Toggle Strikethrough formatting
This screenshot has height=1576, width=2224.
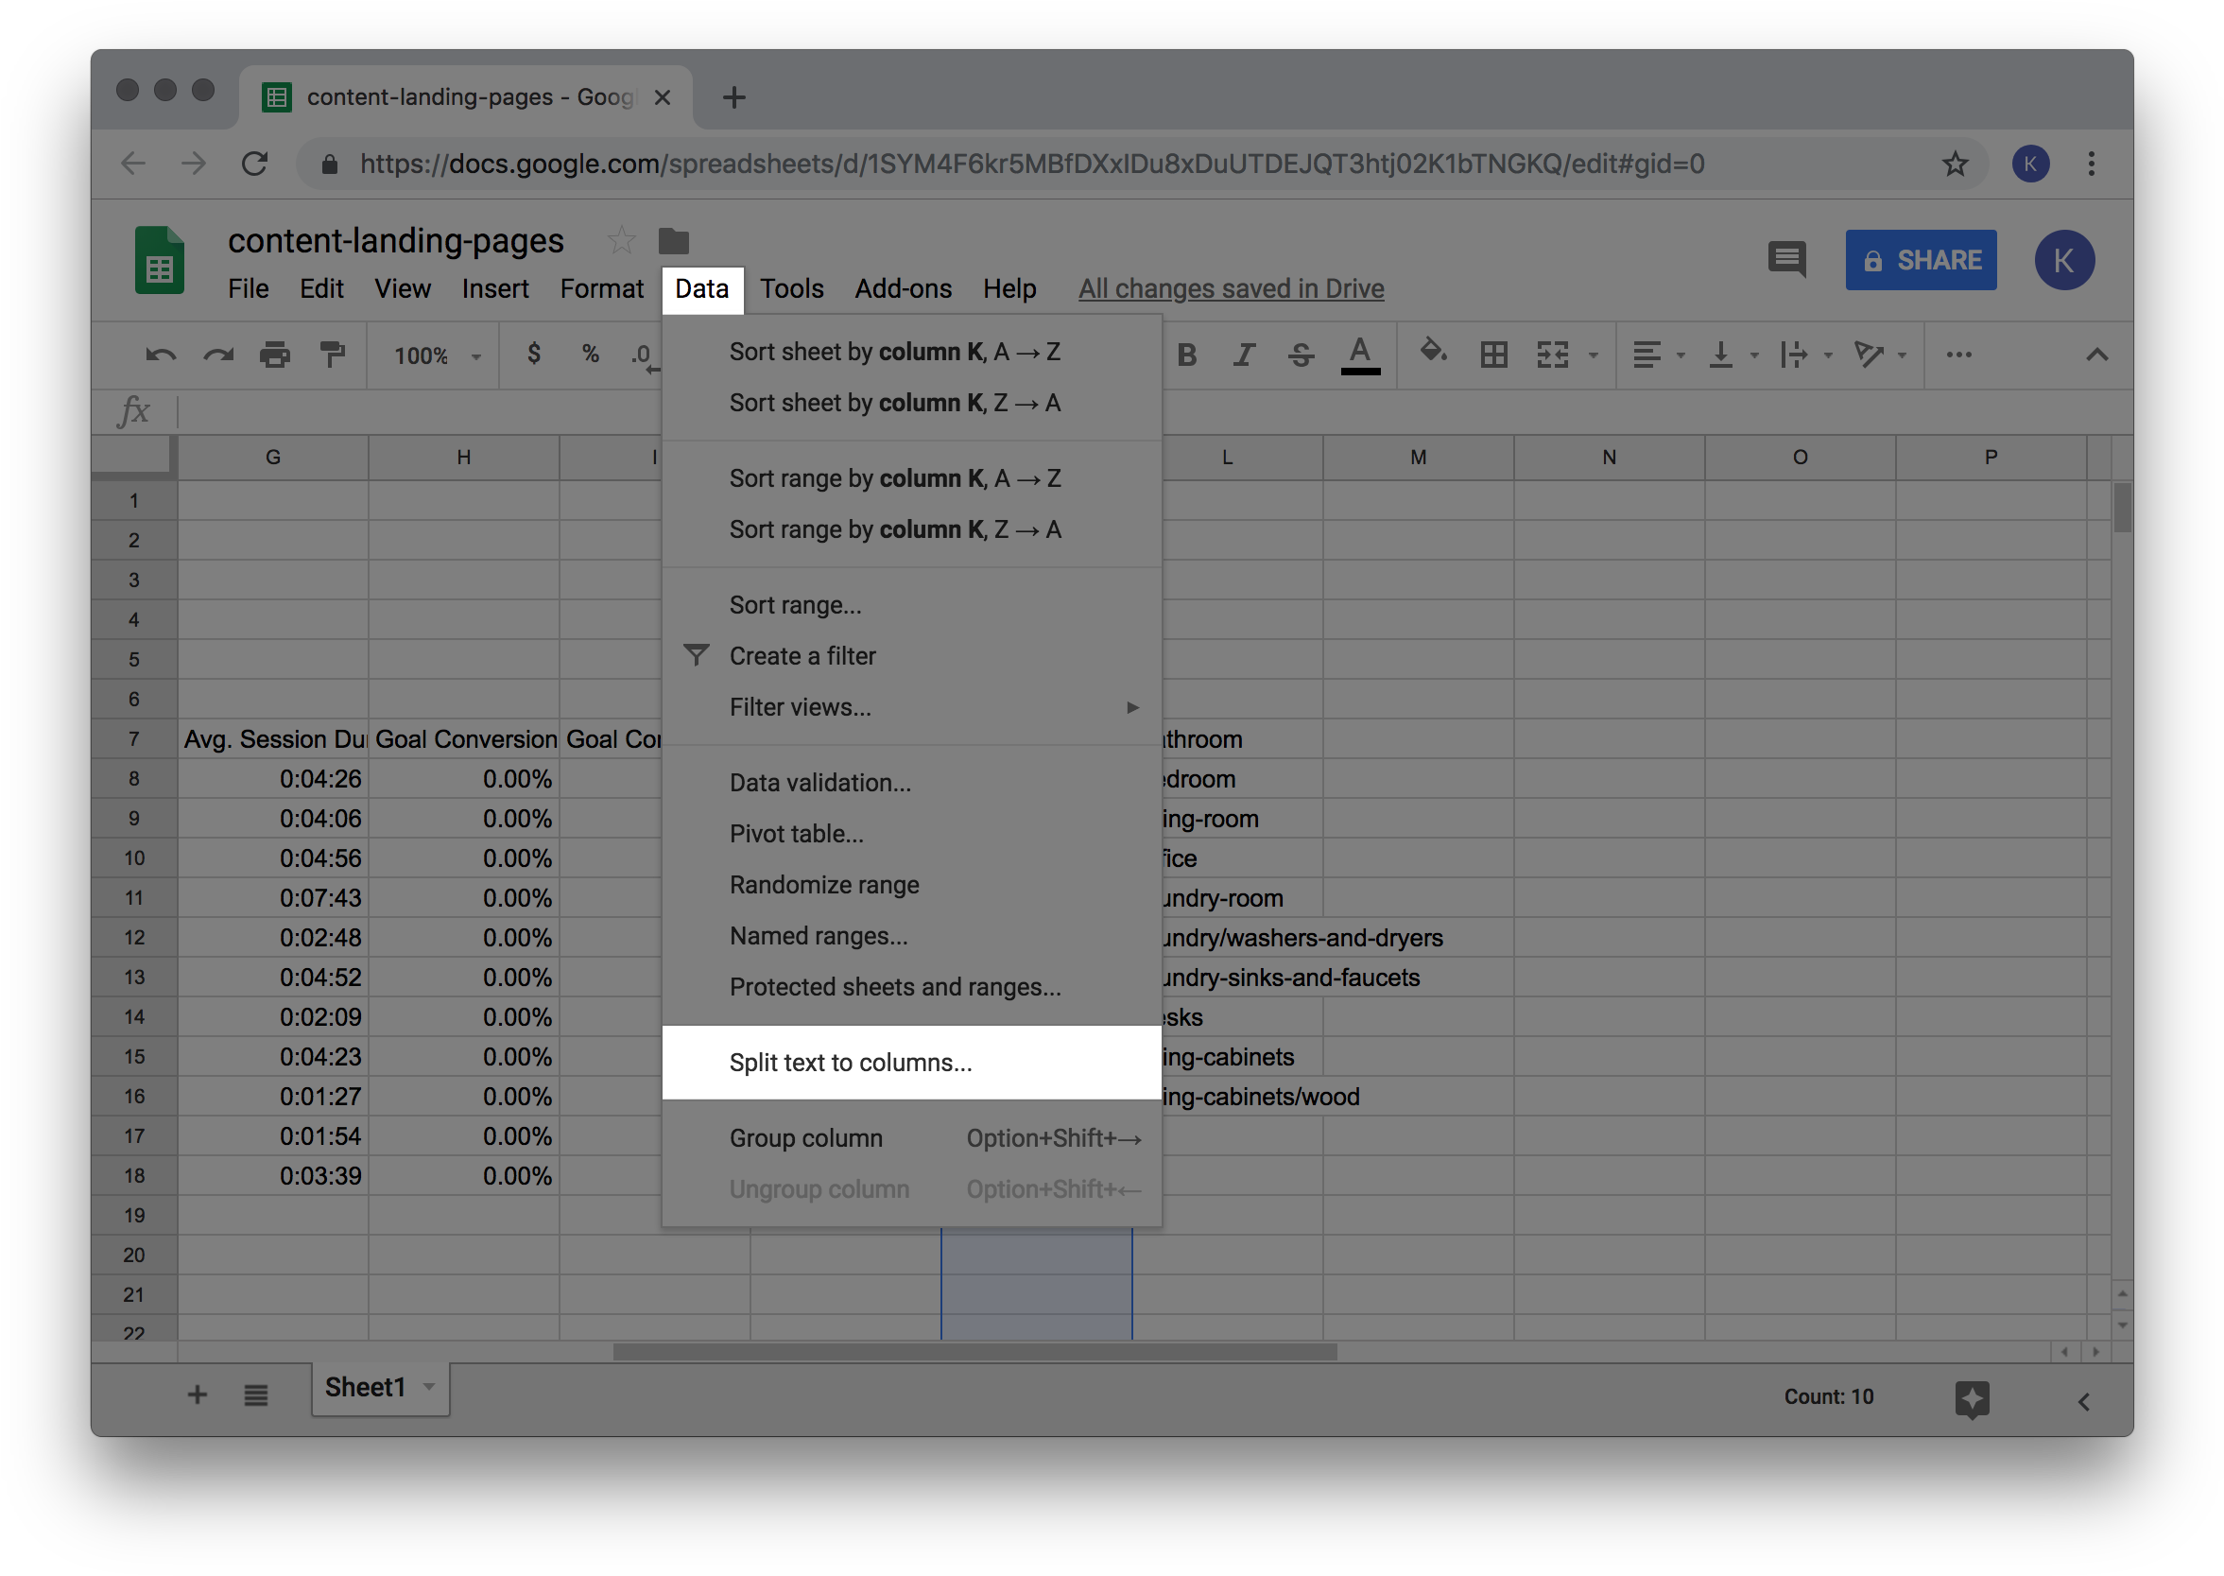pos(1302,355)
